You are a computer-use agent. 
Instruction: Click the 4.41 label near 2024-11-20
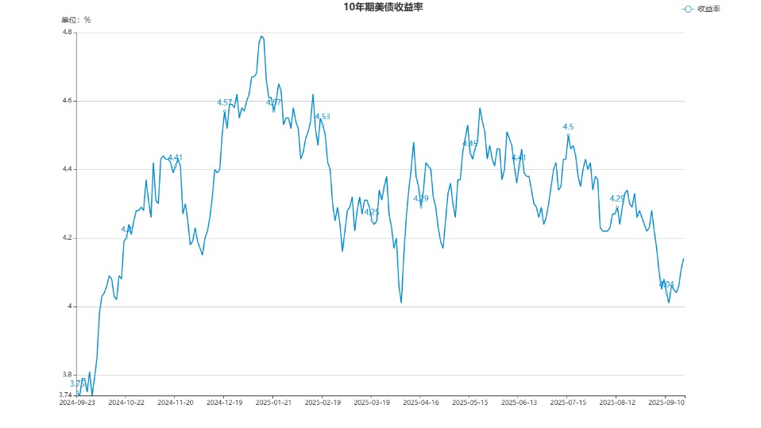[175, 157]
